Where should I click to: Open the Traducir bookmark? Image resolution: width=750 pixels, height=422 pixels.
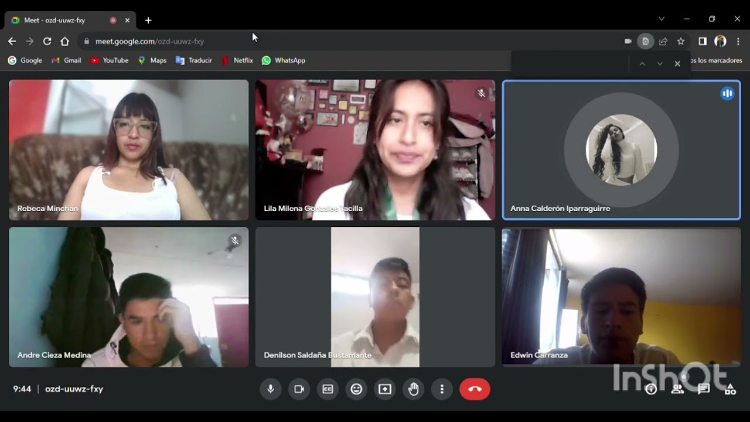coord(194,60)
